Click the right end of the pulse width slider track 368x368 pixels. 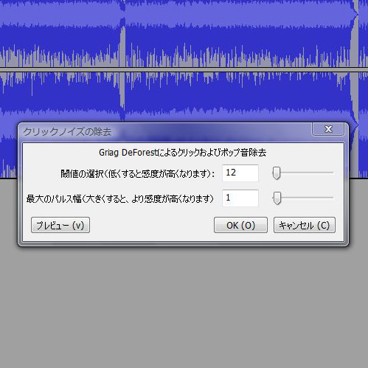tap(332, 198)
